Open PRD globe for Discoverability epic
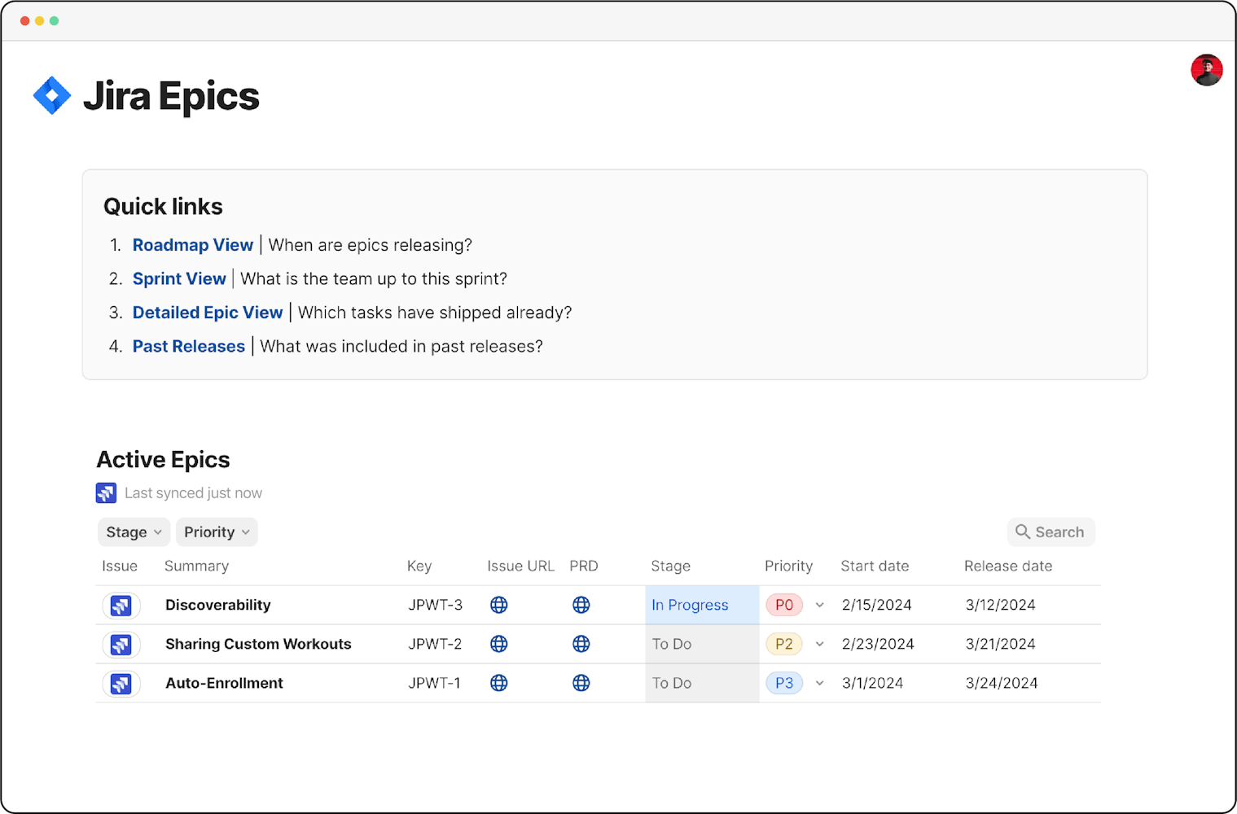Image resolution: width=1237 pixels, height=814 pixels. (581, 605)
